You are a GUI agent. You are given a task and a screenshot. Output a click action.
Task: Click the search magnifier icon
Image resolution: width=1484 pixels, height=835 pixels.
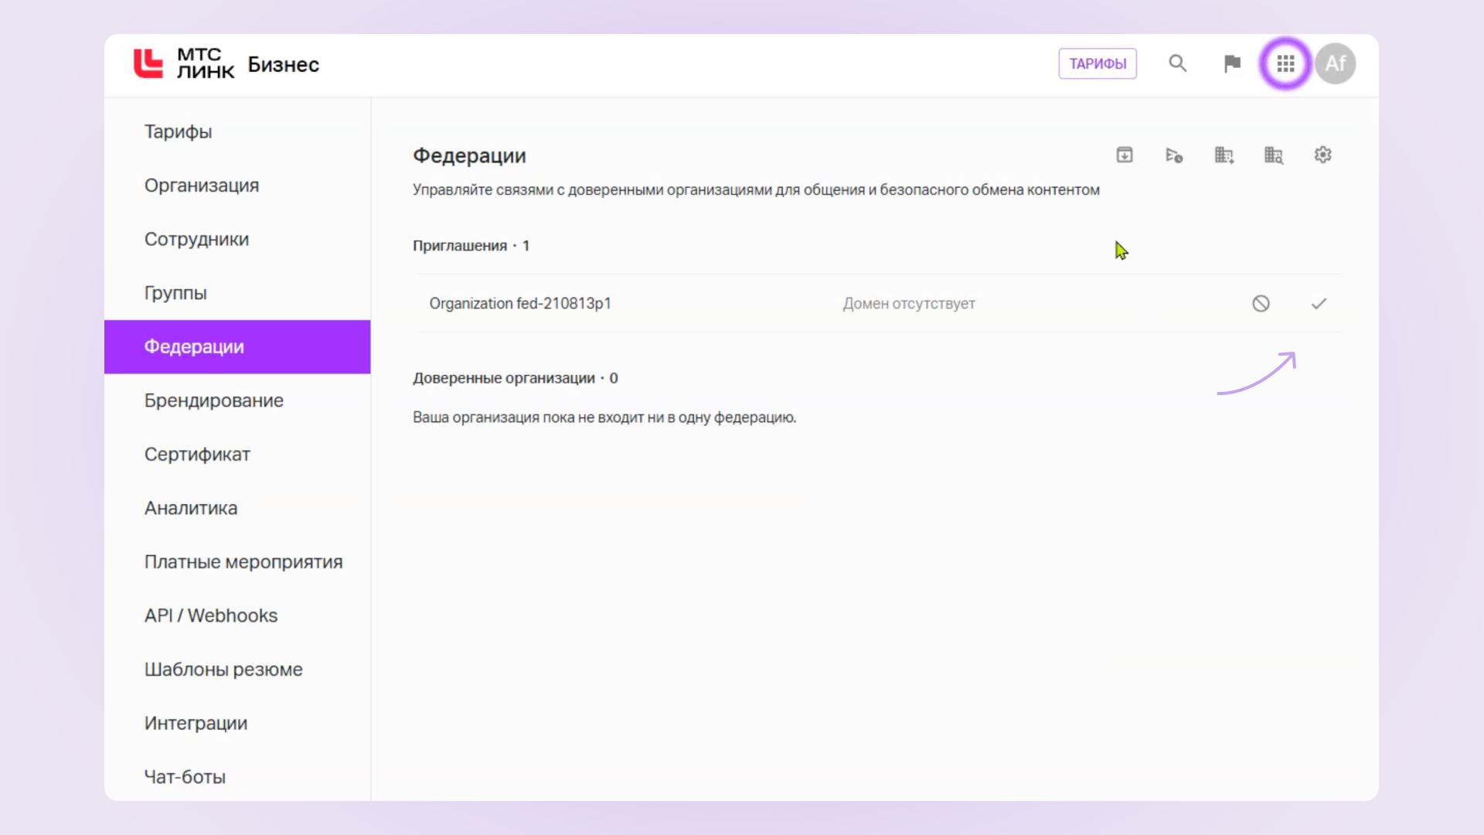pos(1177,63)
